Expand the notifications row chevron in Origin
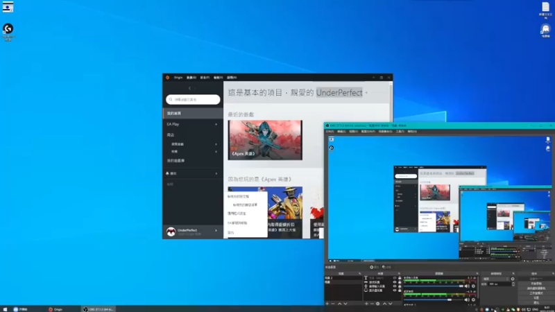The image size is (555, 312). (216, 173)
